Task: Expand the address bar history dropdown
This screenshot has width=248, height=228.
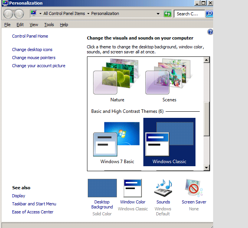Action: click(x=158, y=14)
